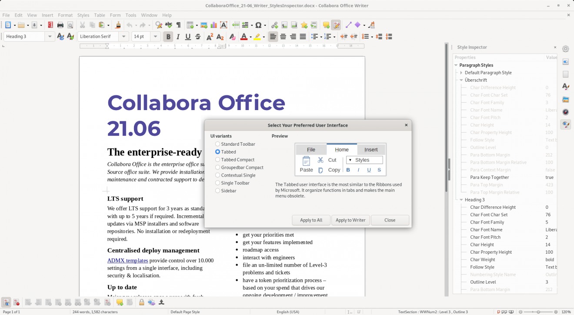The height and width of the screenshot is (315, 574).
Task: Click the Clone Formatting paintbrush icon
Action: [118, 25]
